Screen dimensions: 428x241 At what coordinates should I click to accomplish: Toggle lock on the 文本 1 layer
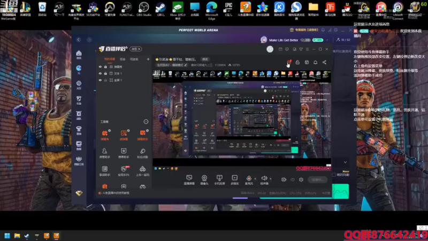105,73
